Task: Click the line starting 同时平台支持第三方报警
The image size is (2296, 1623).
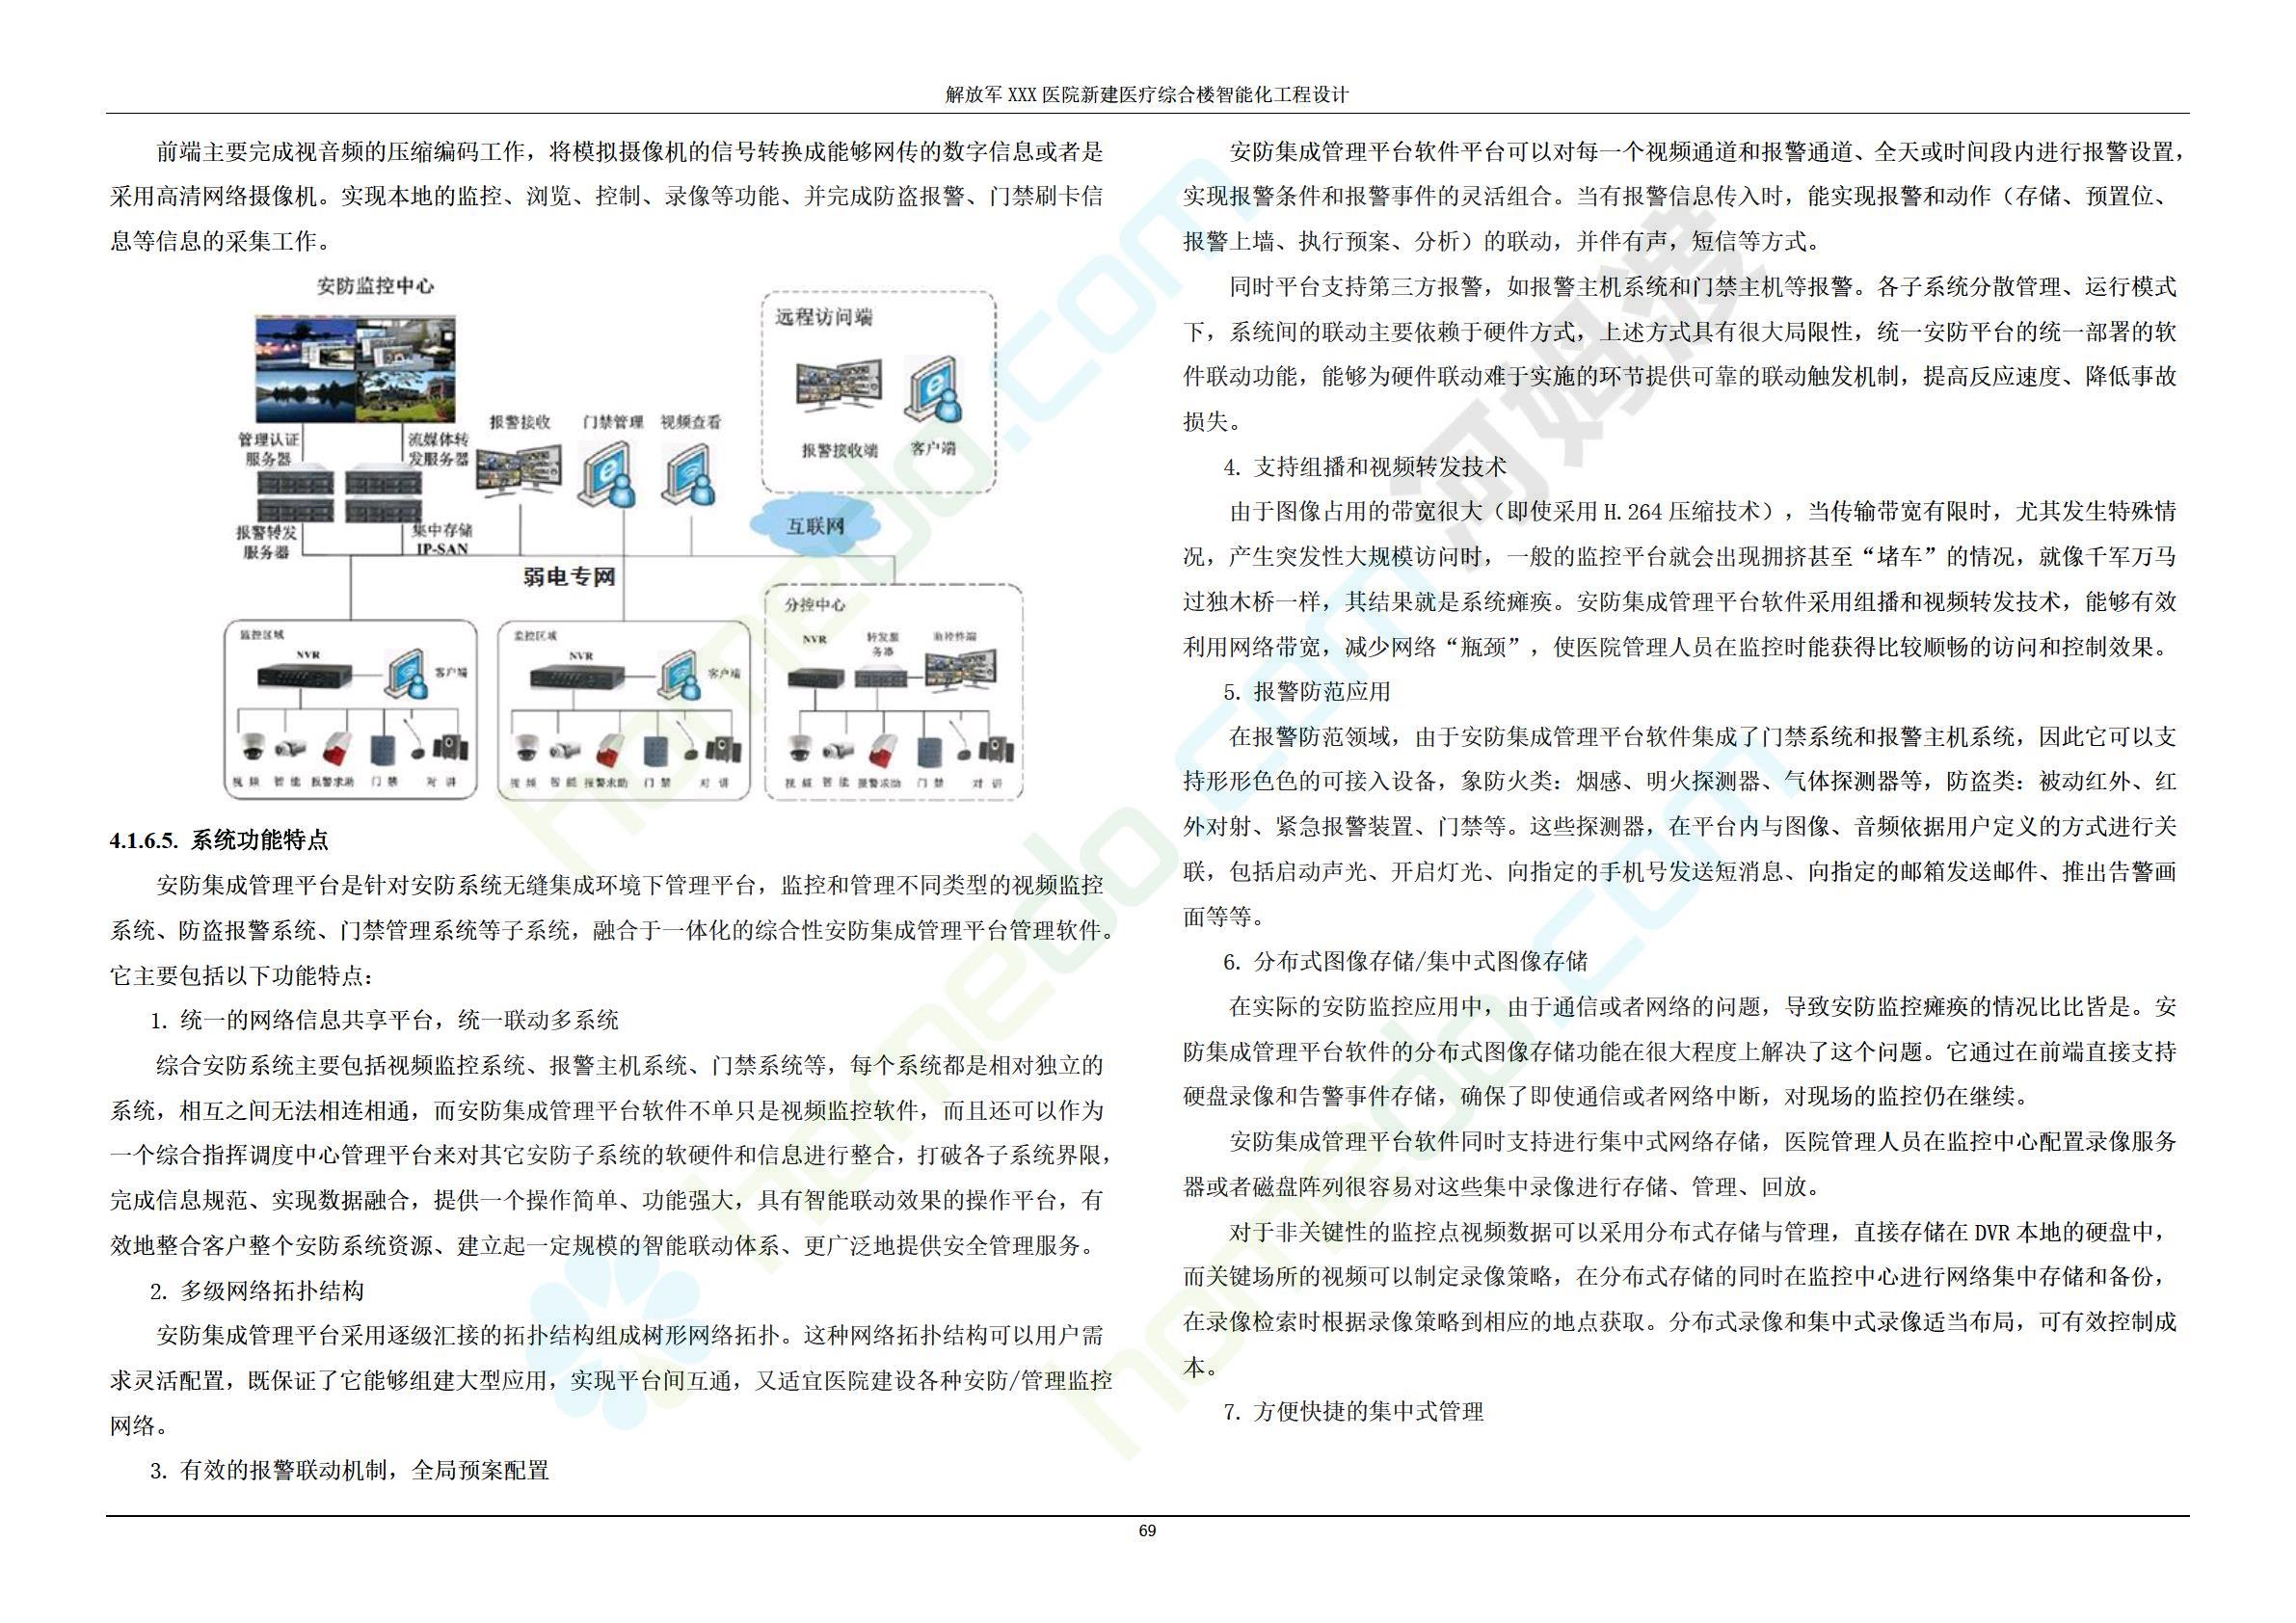Action: click(x=1703, y=287)
